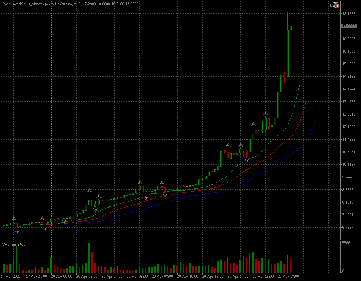
Task: Click the gray vertical bar on price scale
Action: tap(340, 155)
